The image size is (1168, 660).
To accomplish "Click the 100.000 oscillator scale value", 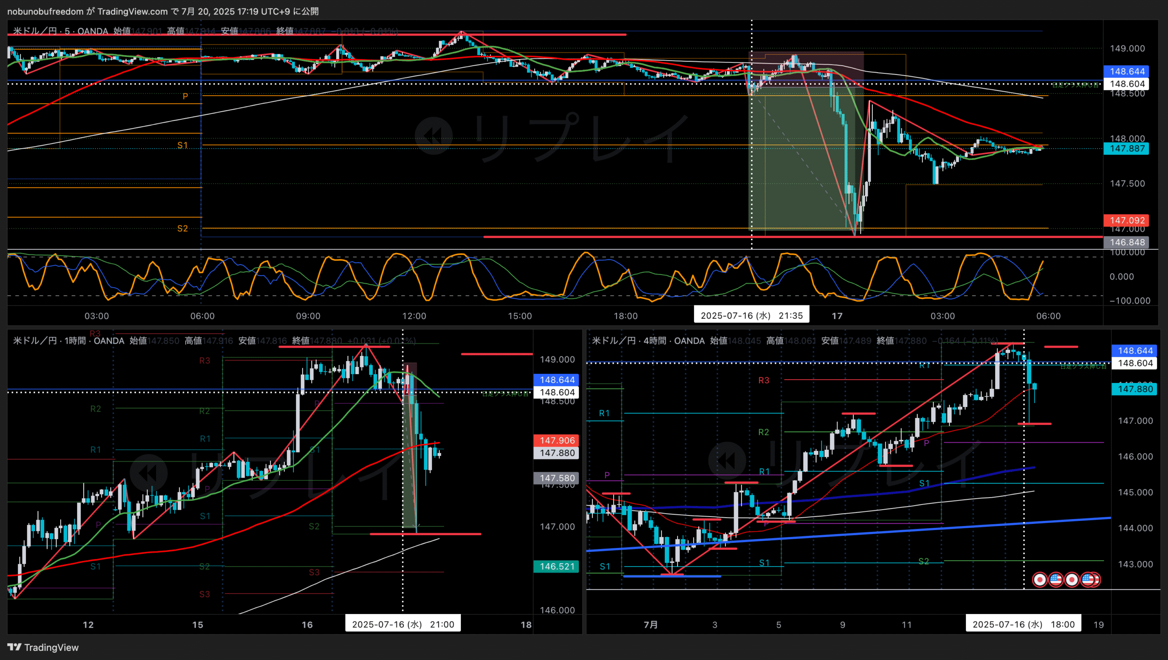I will coord(1127,252).
